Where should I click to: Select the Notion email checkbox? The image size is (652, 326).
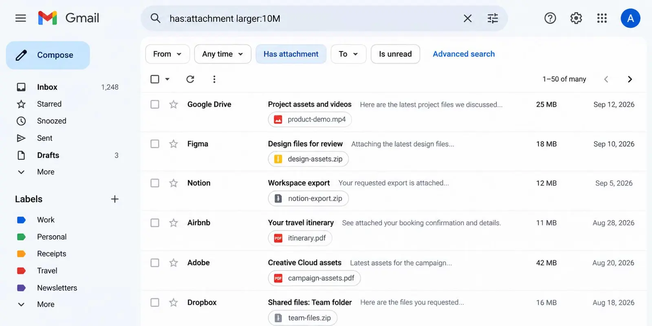155,183
